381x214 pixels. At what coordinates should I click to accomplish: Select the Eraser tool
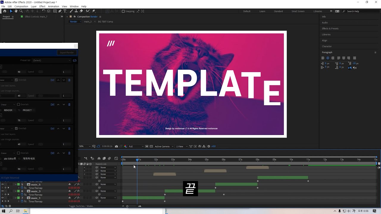[81, 11]
